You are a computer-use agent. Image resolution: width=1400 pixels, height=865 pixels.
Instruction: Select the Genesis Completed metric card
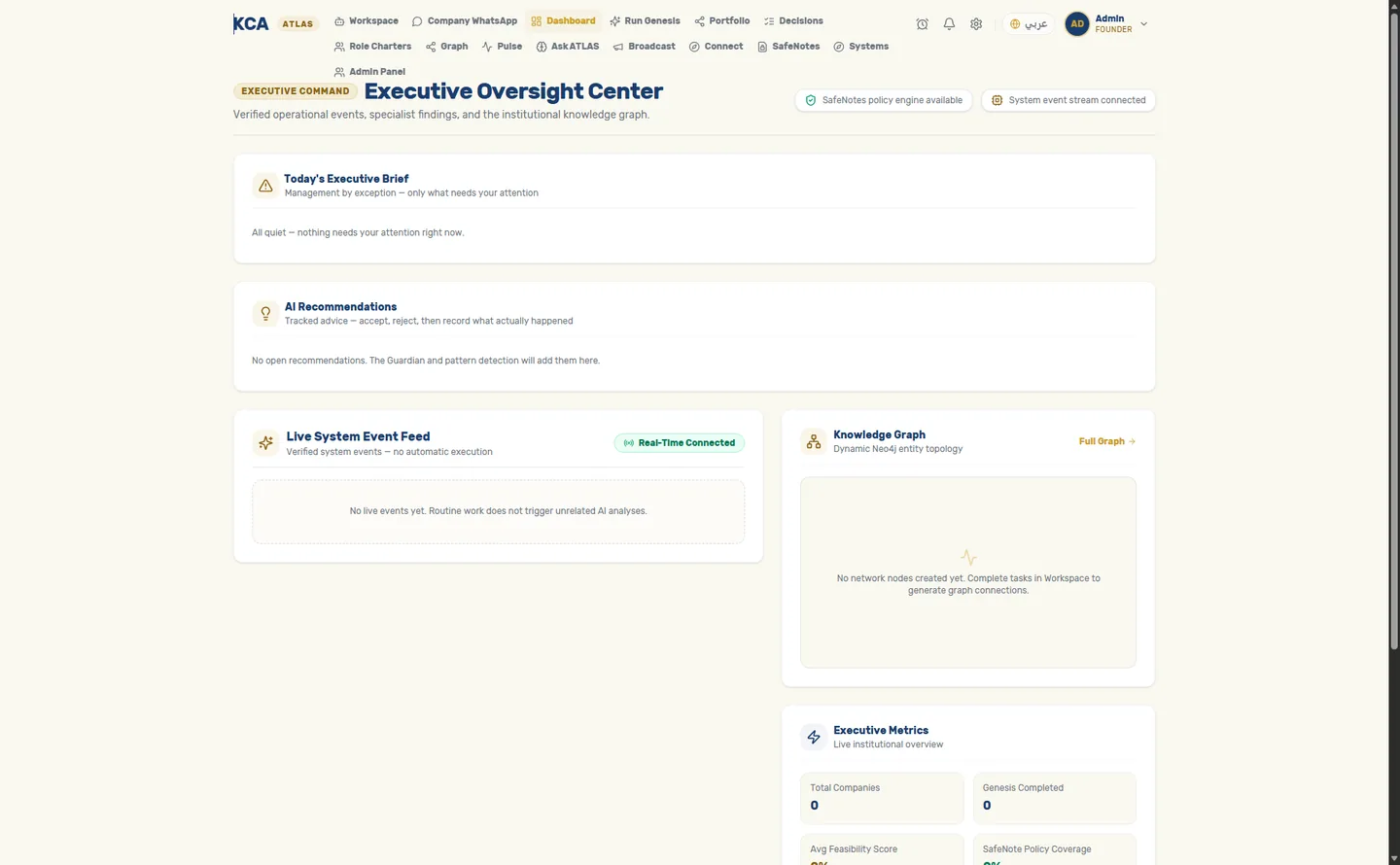coord(1055,798)
